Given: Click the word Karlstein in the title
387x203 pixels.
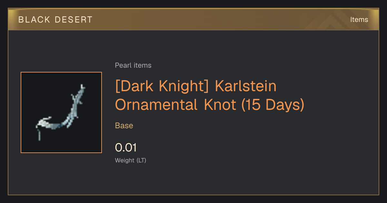Looking at the screenshot, I should tap(246, 86).
